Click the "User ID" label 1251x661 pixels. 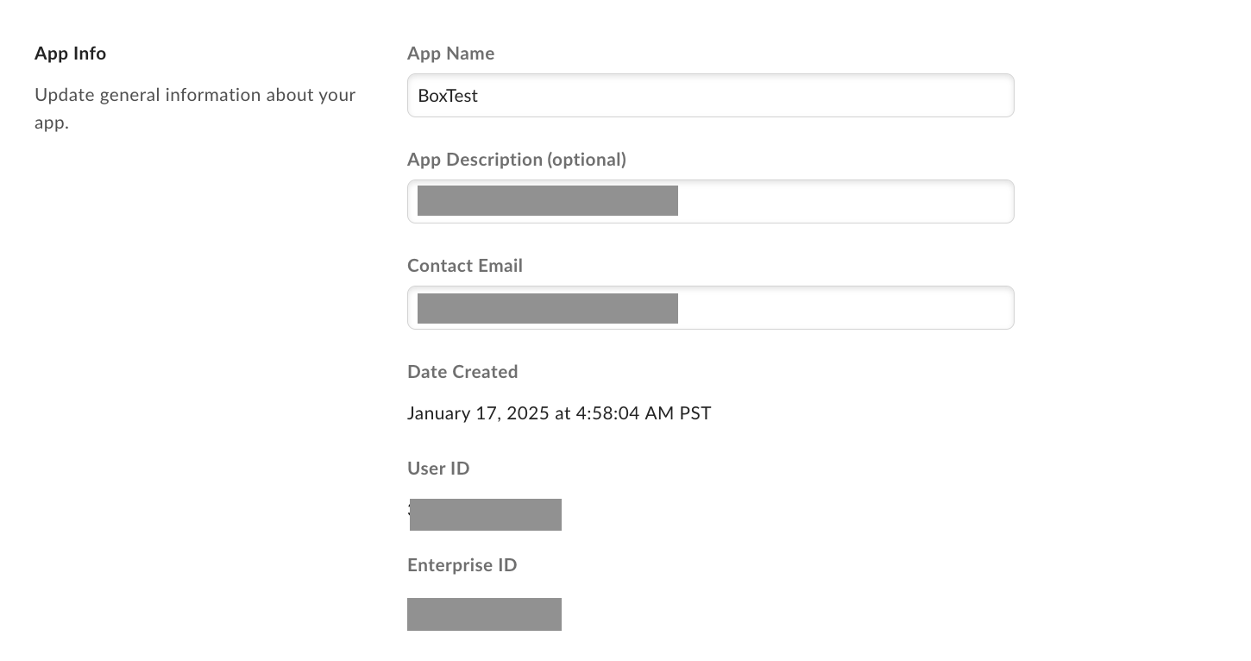coord(437,469)
